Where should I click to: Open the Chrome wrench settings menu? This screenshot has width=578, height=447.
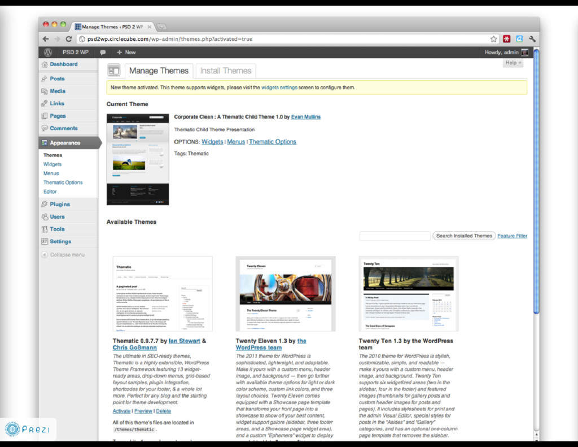click(532, 39)
